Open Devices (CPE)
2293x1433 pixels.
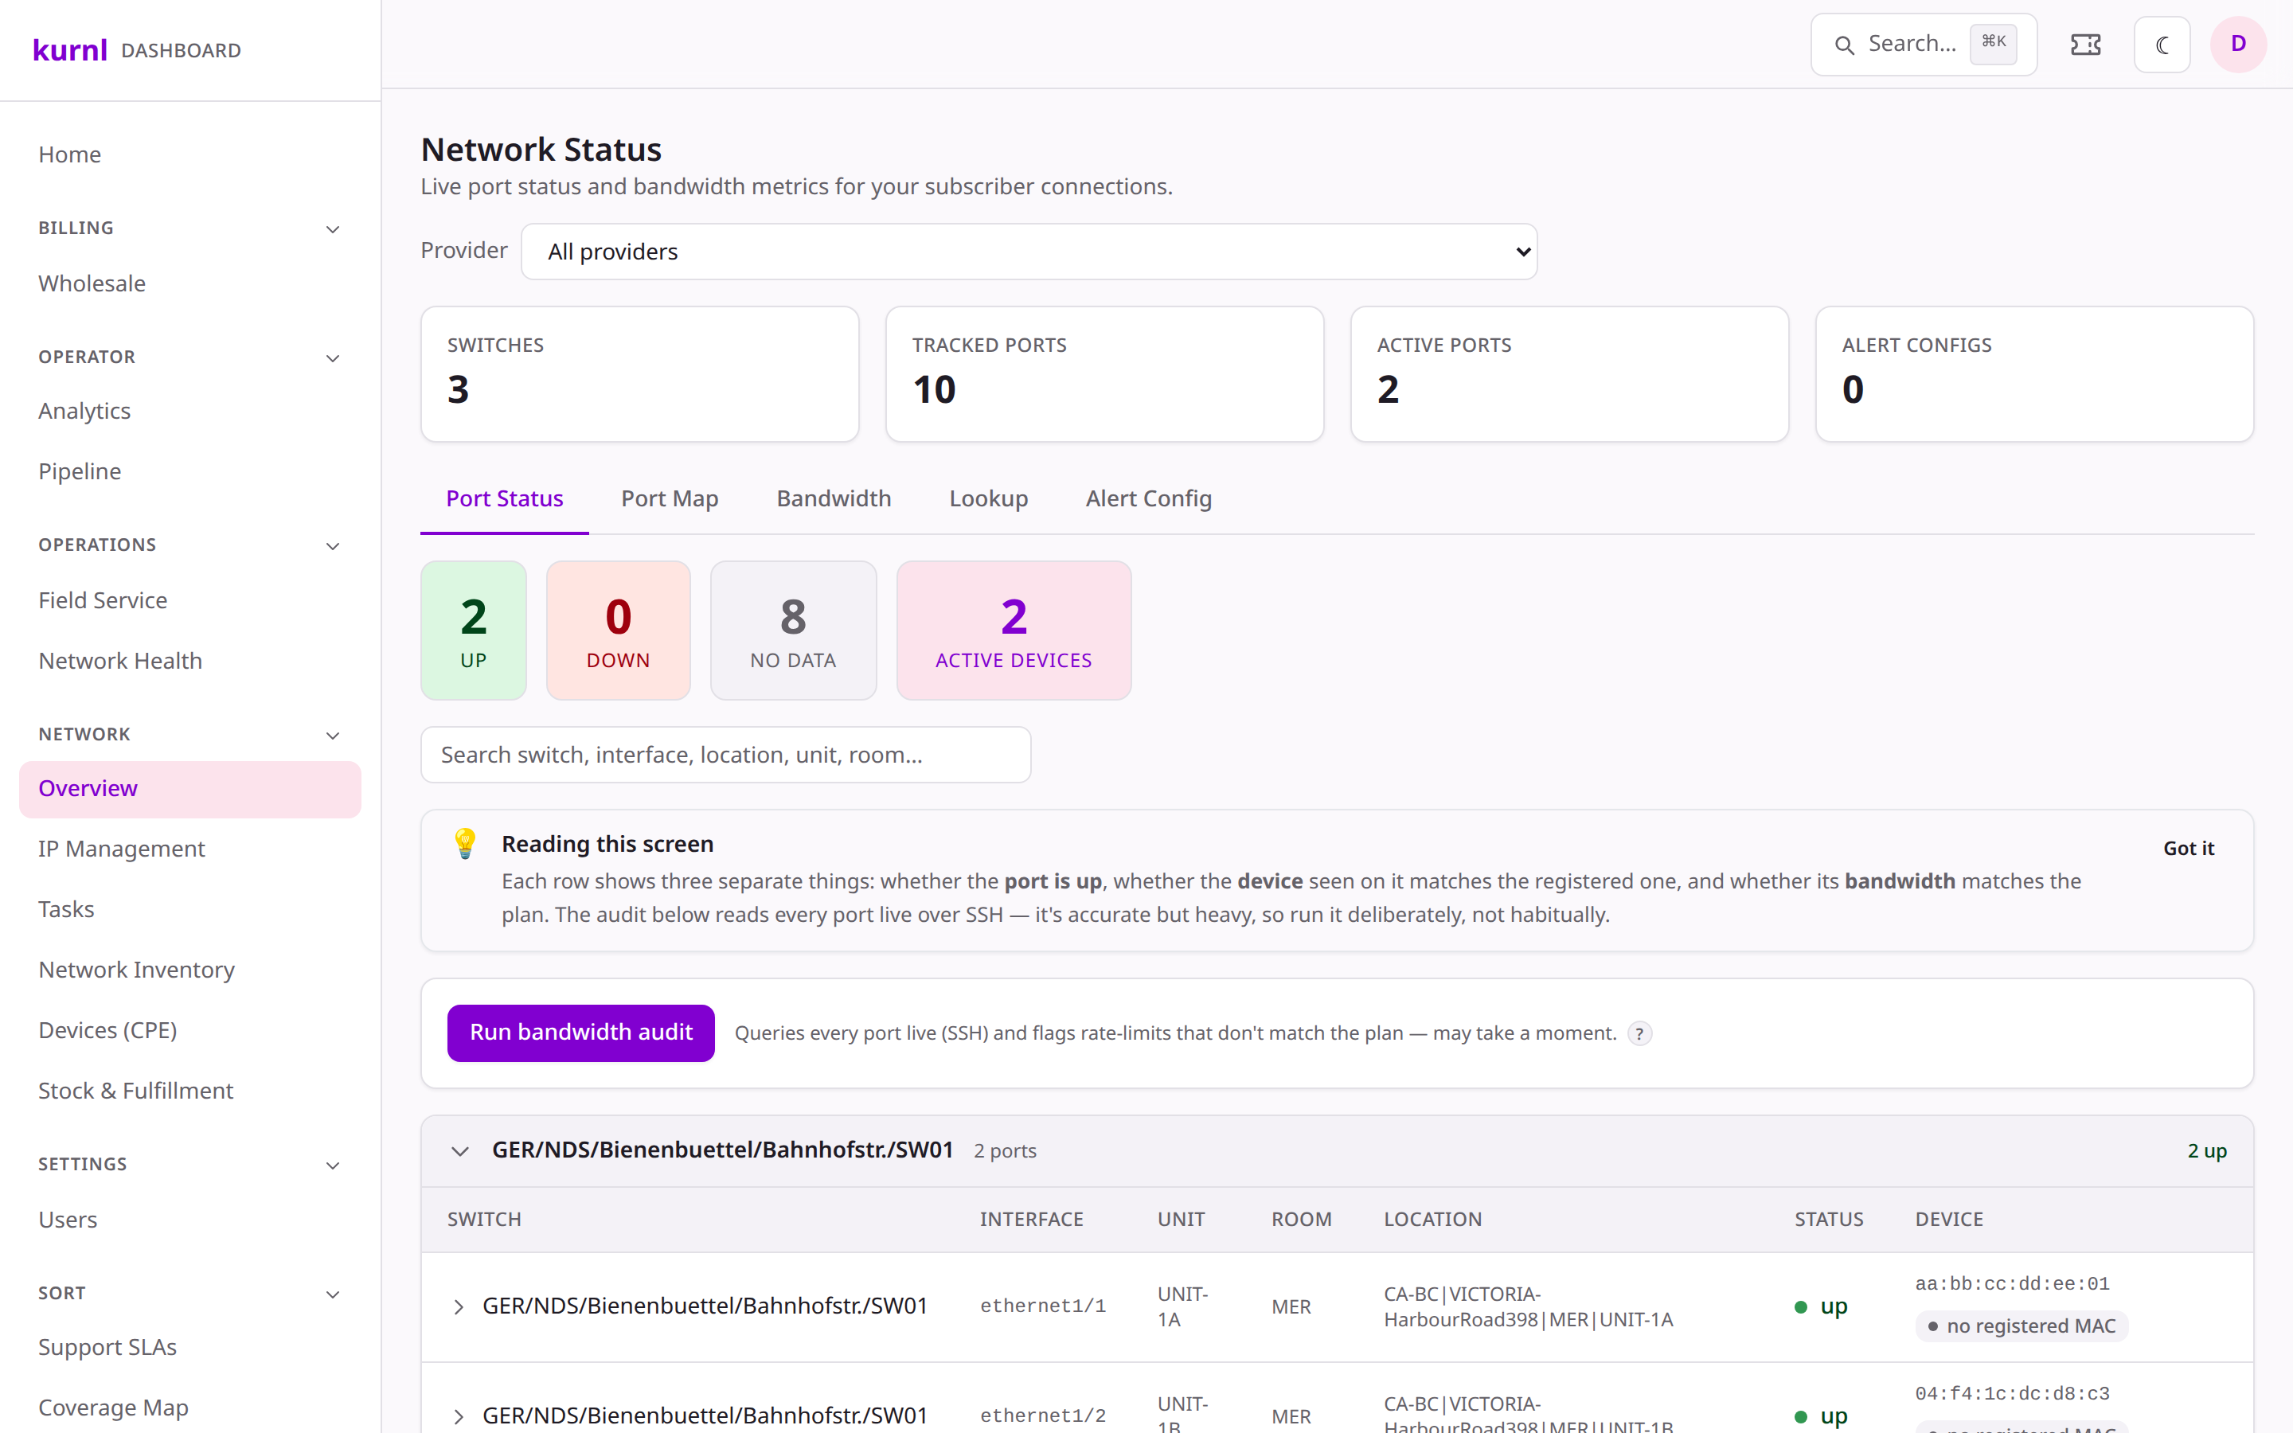tap(189, 1030)
